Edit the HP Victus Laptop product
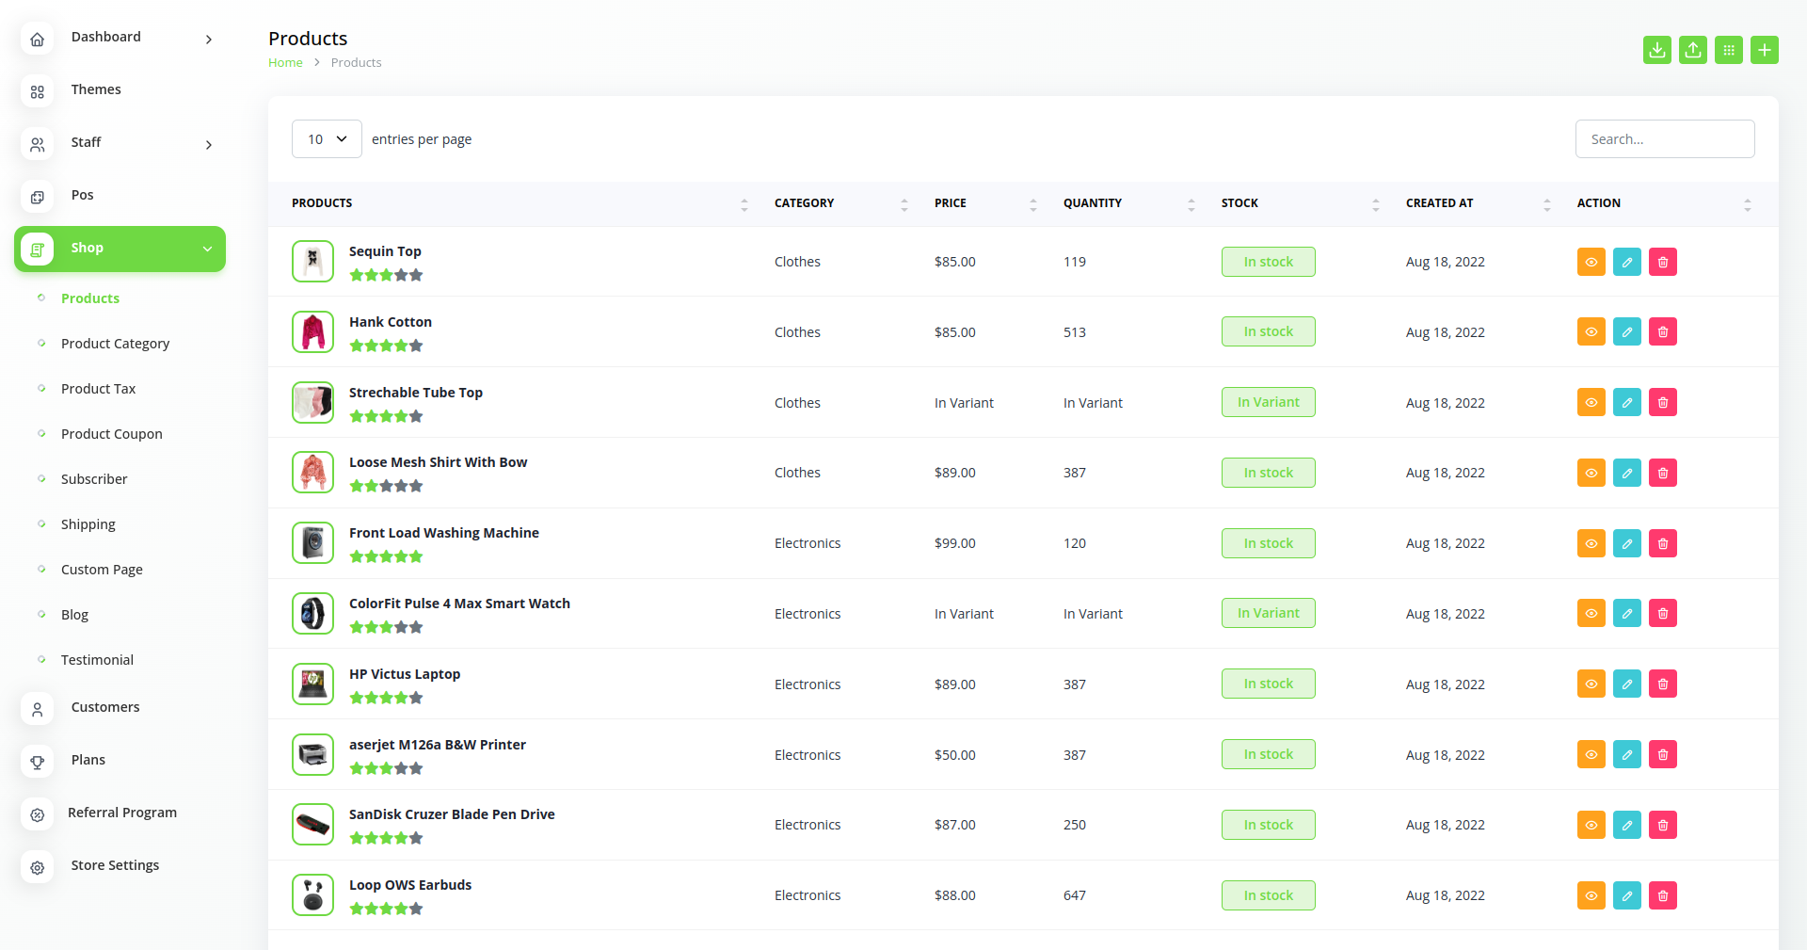Screen dimensions: 1807x950 coord(1626,684)
